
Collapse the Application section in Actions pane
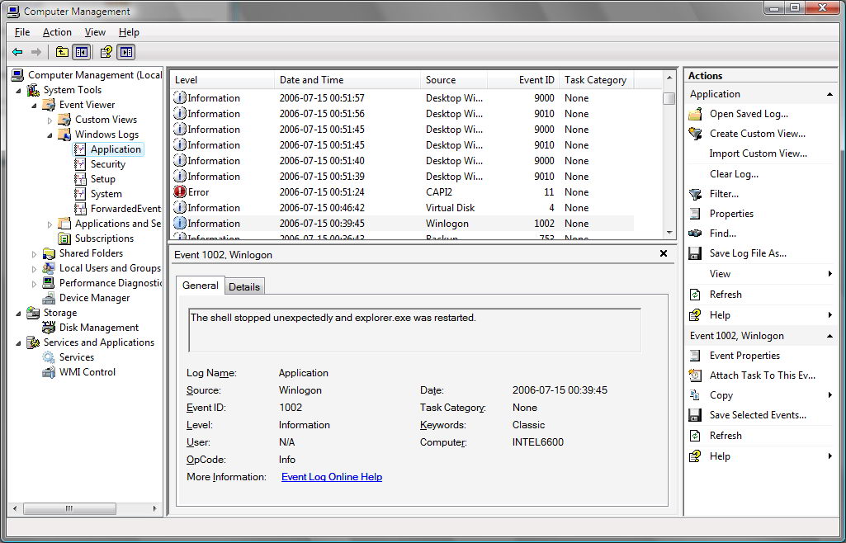(829, 94)
